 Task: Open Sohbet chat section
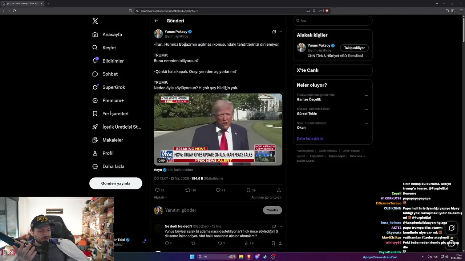105,74
